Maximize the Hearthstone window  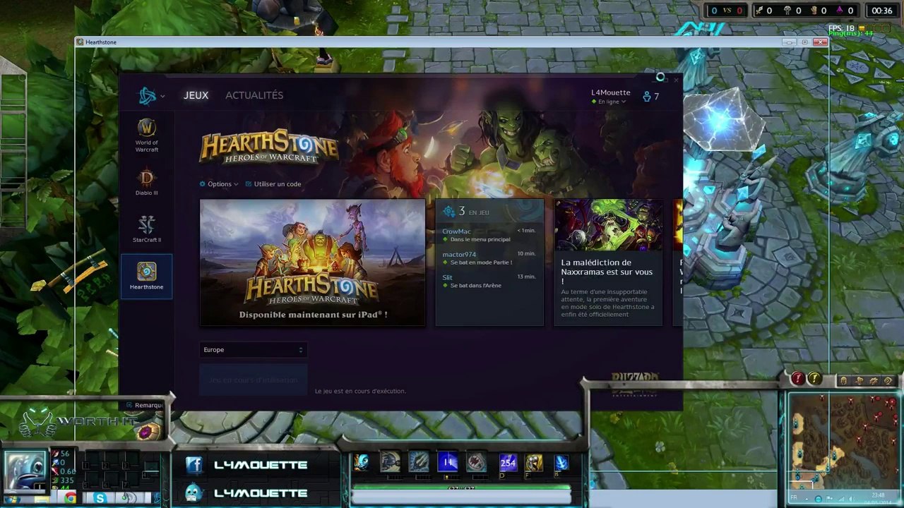[804, 42]
